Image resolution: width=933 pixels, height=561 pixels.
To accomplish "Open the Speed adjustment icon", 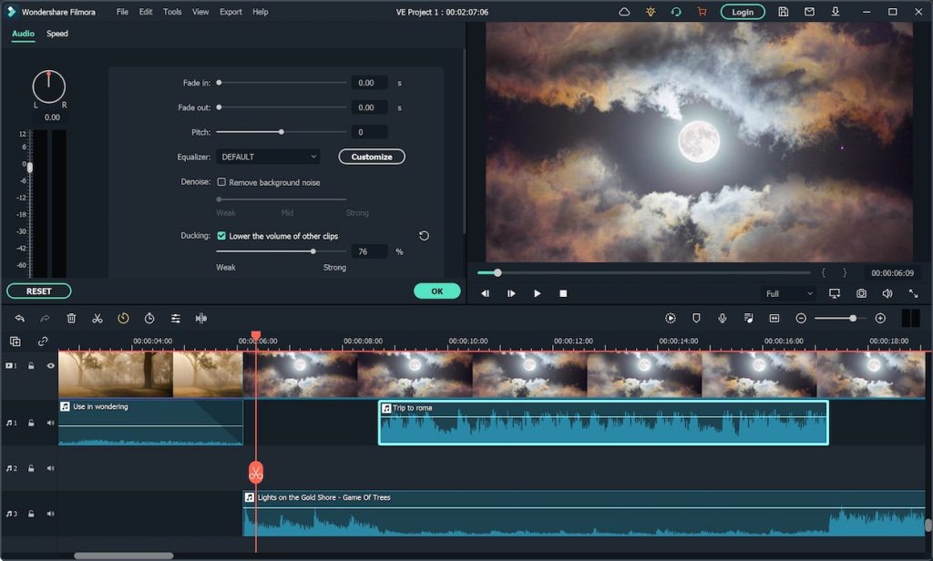I will [x=124, y=318].
